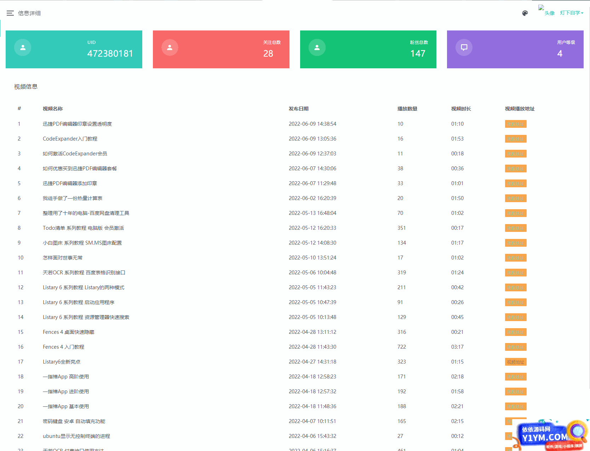The height and width of the screenshot is (451, 590).
Task: Click date 2022-04-28 11:43:30
Action: pos(313,347)
